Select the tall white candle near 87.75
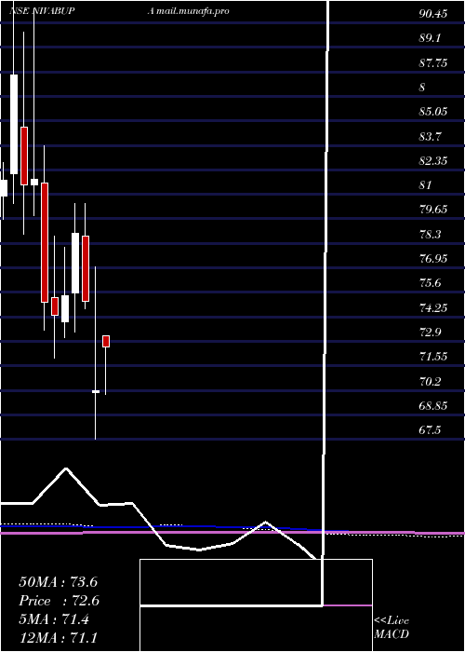The width and height of the screenshot is (465, 652). (x=14, y=124)
